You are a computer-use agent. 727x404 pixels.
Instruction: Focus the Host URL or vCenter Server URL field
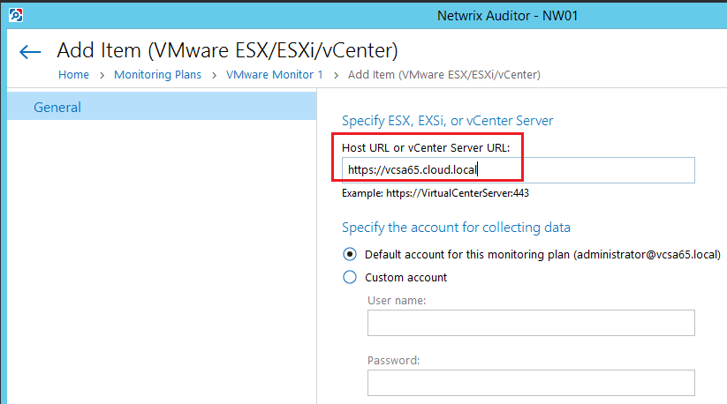518,170
